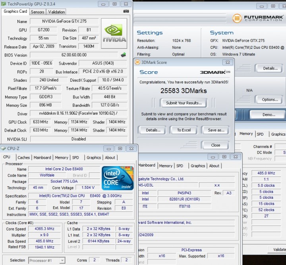Click the Shaders 240 Unified field

[49, 80]
